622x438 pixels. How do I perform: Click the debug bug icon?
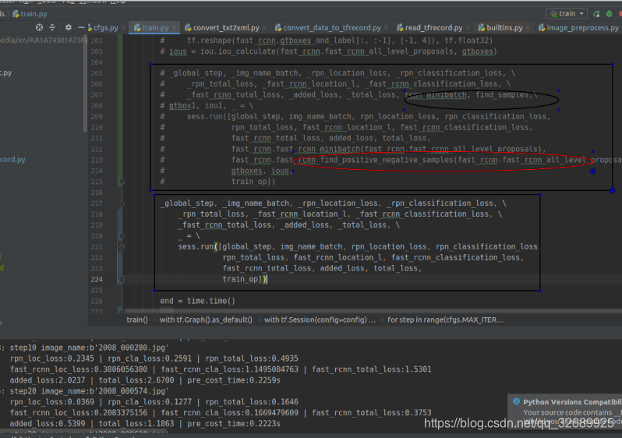[609, 14]
